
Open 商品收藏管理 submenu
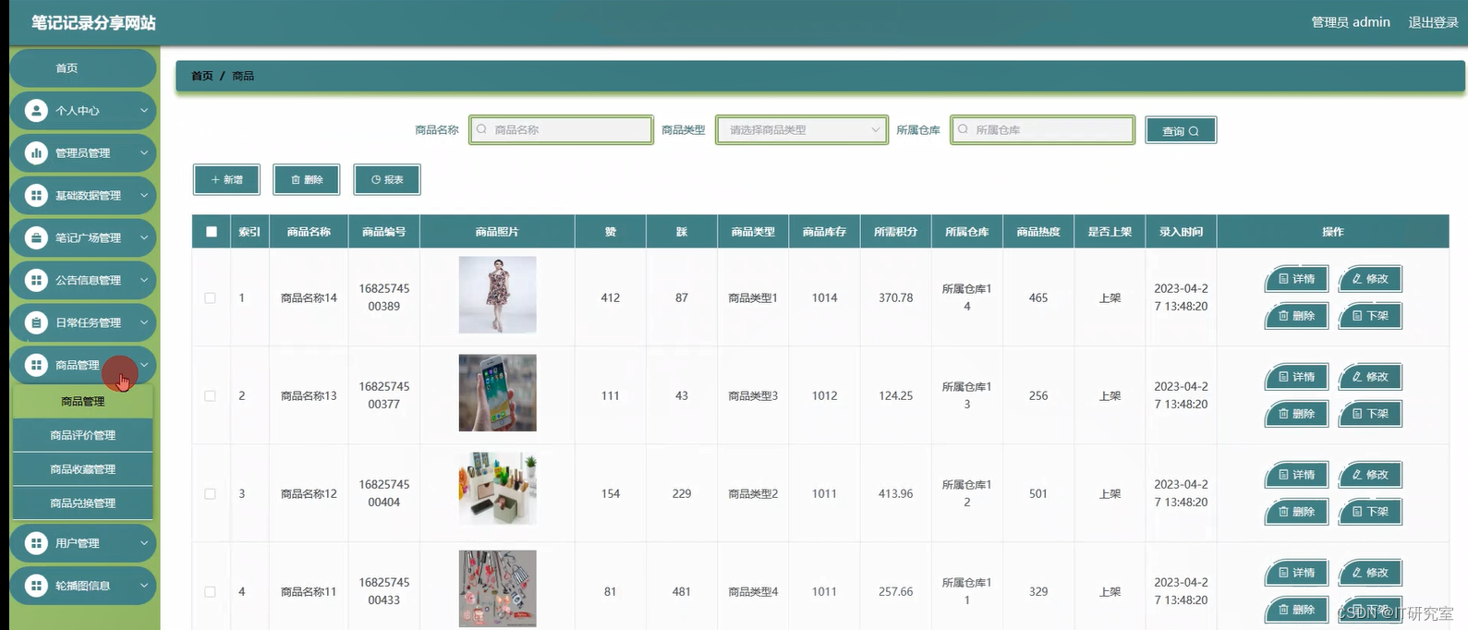click(x=83, y=469)
